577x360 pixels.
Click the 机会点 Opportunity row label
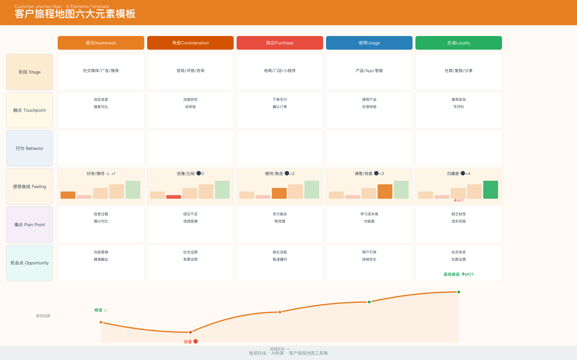click(30, 263)
